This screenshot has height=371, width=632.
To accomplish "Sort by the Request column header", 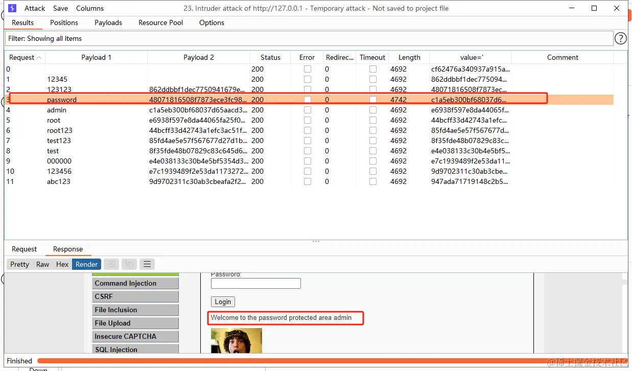I will (25, 57).
